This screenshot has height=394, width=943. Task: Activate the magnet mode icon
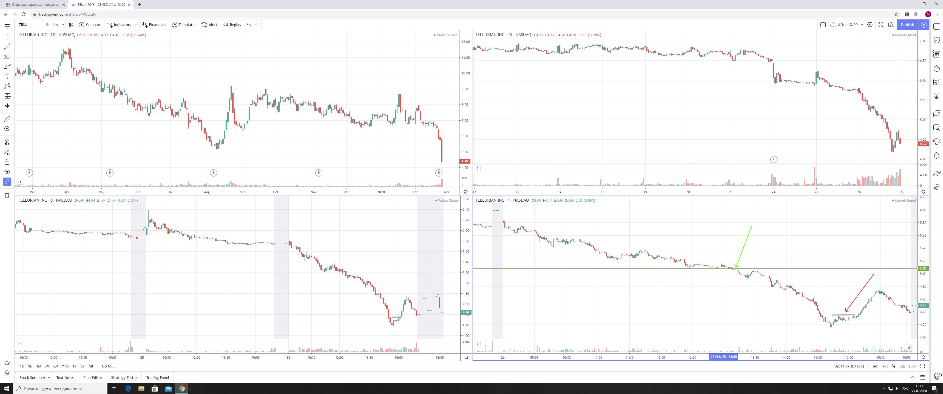point(7,142)
